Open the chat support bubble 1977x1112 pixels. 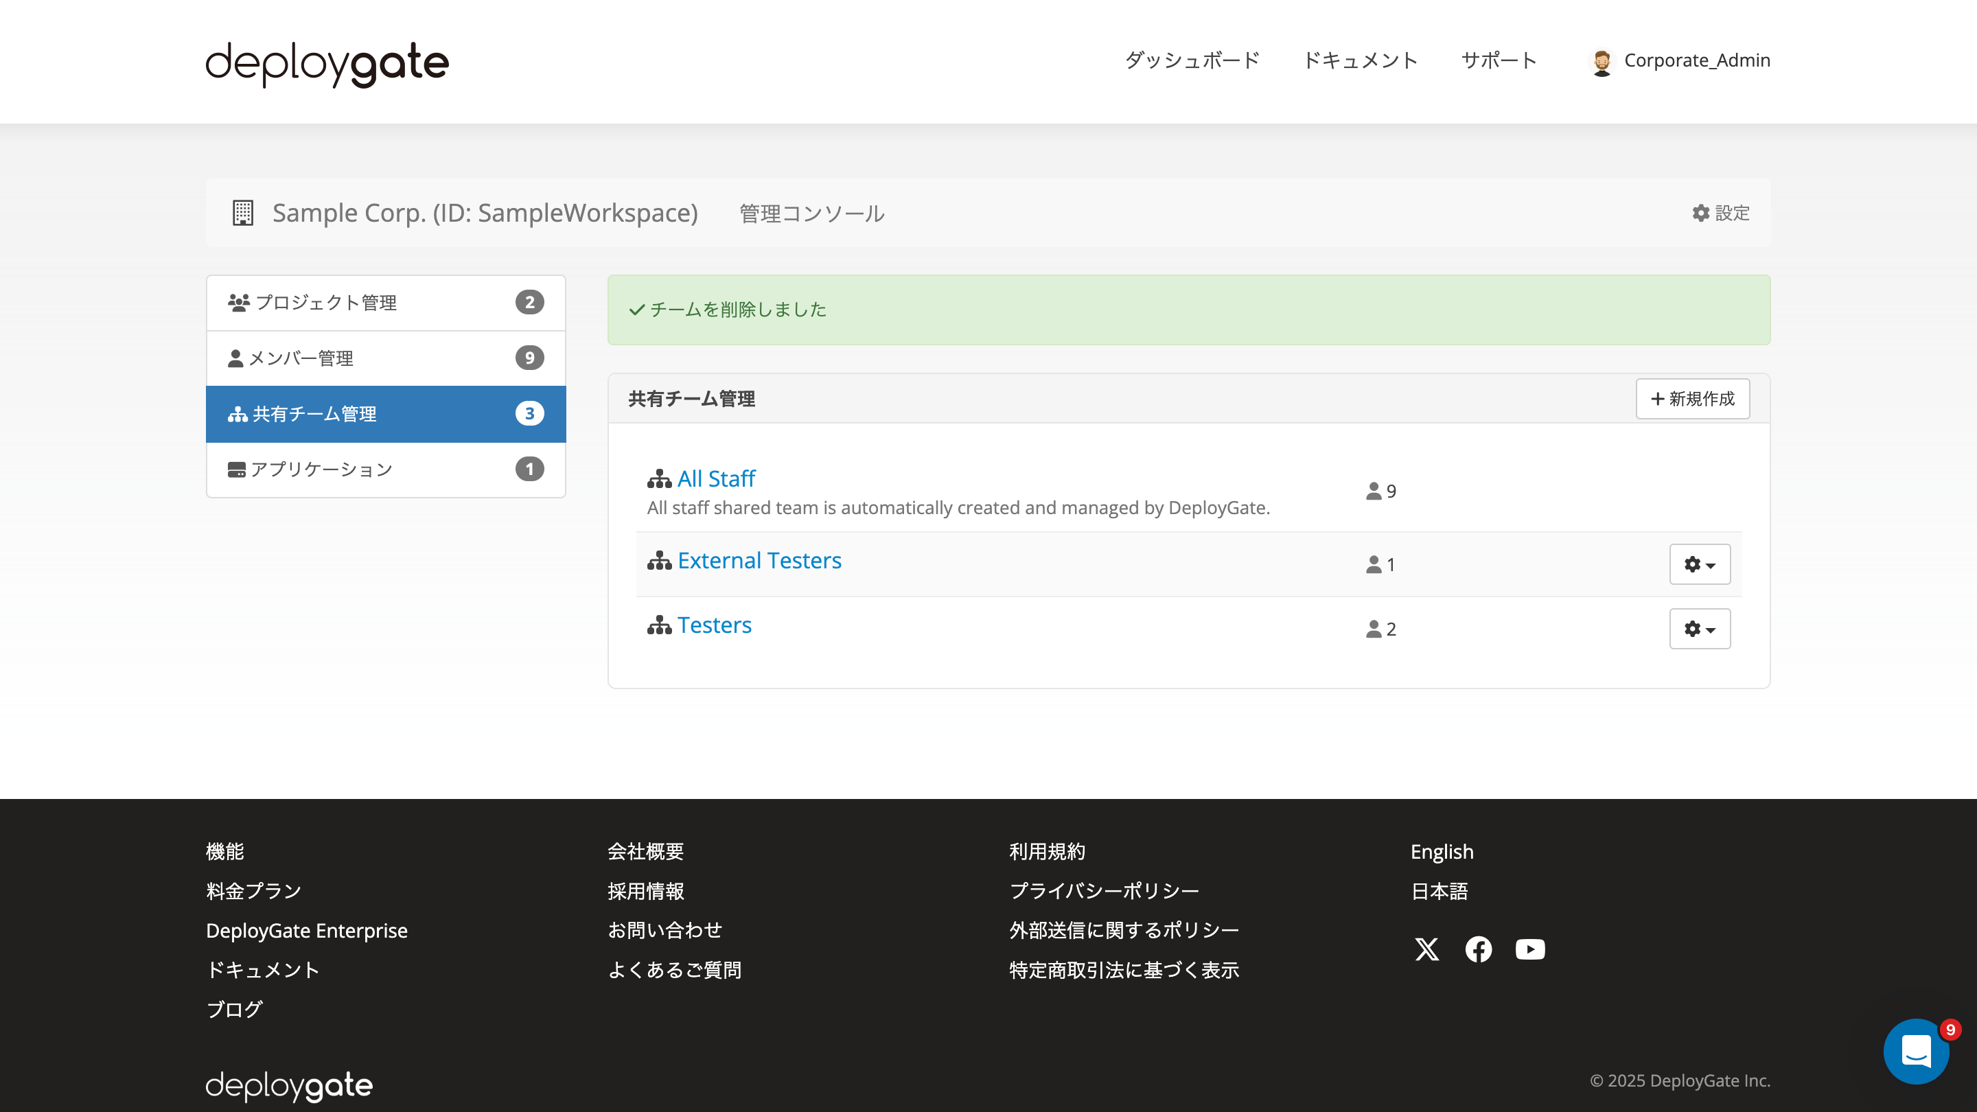point(1917,1052)
